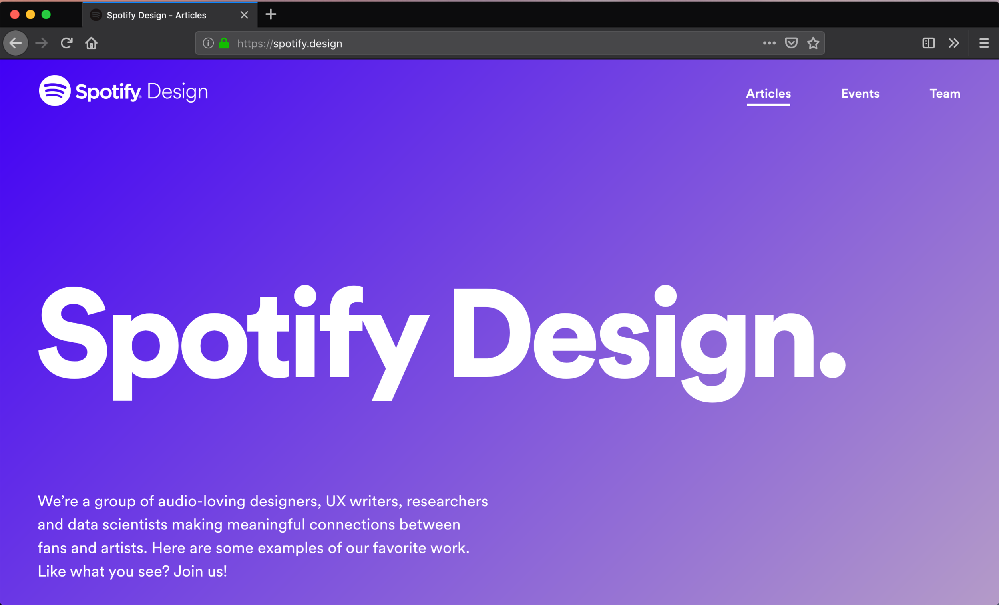Bookmark this page with the star
The image size is (999, 605).
(813, 43)
